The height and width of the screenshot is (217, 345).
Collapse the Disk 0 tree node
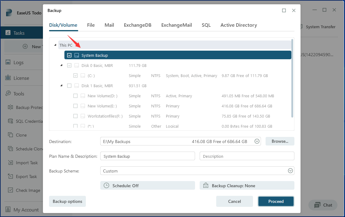(x=61, y=65)
